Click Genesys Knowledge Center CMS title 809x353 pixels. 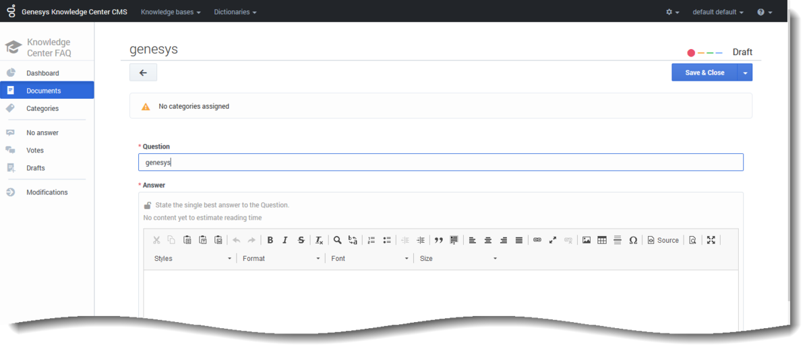point(74,12)
